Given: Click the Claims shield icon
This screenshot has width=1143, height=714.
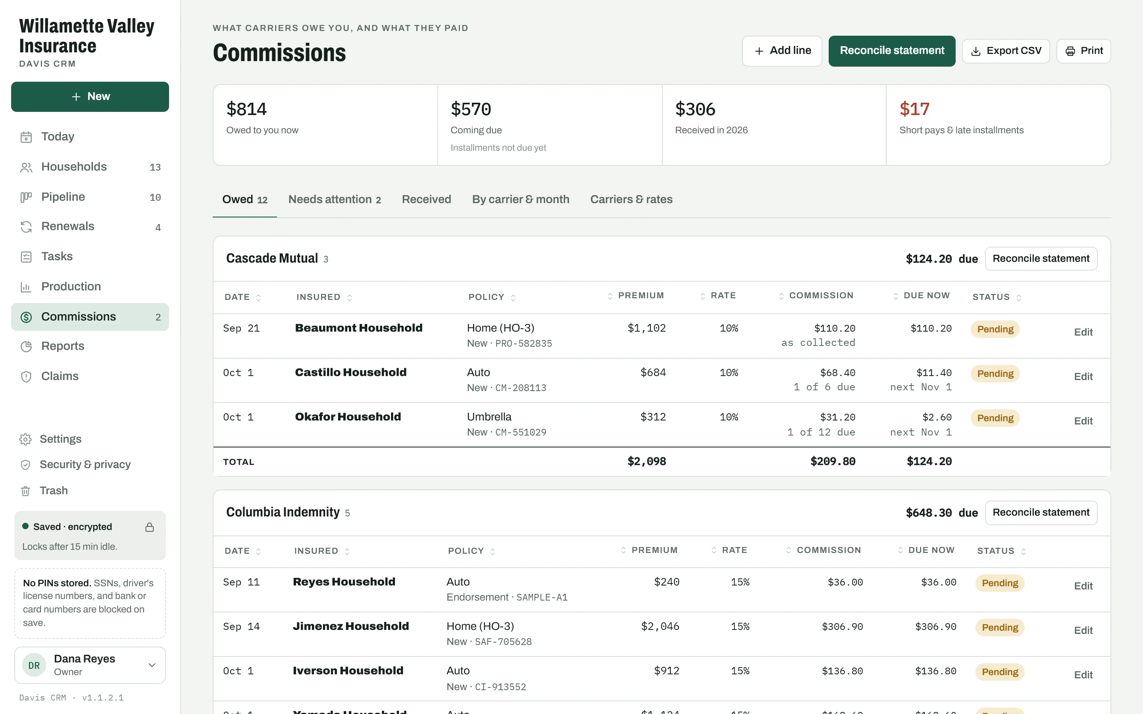Looking at the screenshot, I should (x=26, y=376).
